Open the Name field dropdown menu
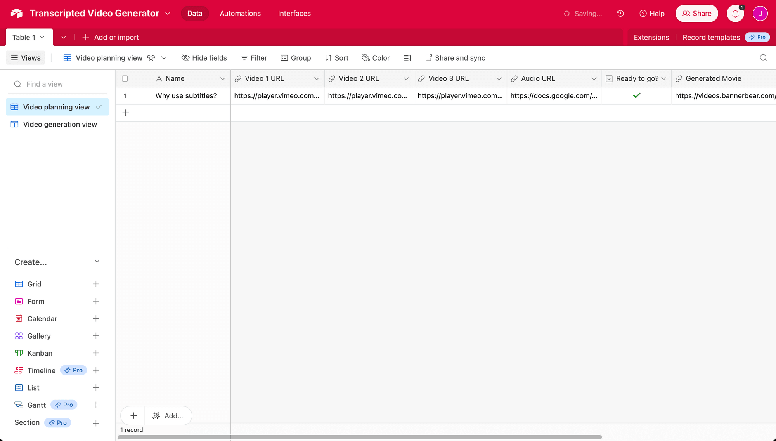776x441 pixels. [223, 78]
